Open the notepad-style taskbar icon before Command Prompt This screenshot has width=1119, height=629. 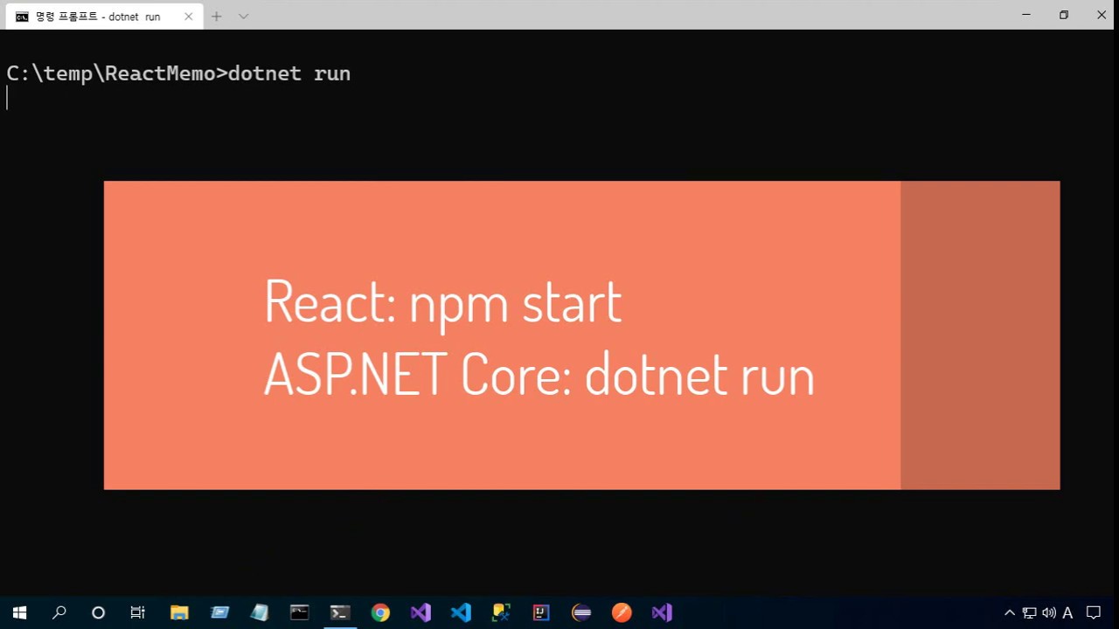[x=260, y=612]
